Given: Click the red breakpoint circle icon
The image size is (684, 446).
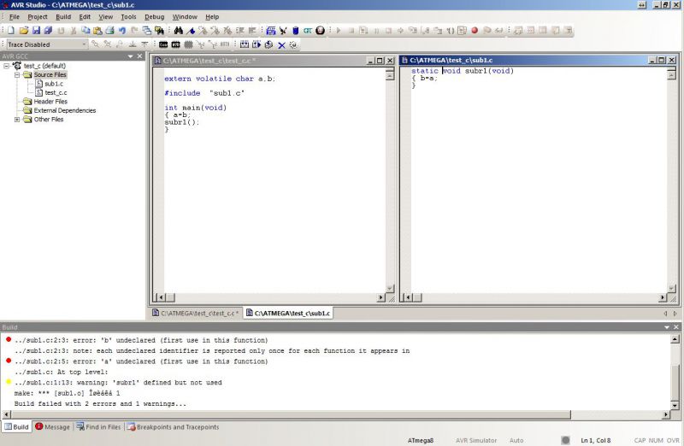Looking at the screenshot, I should pos(475,31).
